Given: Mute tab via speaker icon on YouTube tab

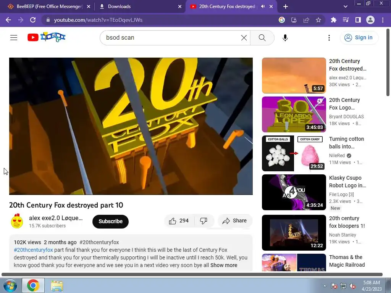Looking at the screenshot, I should point(263,6).
